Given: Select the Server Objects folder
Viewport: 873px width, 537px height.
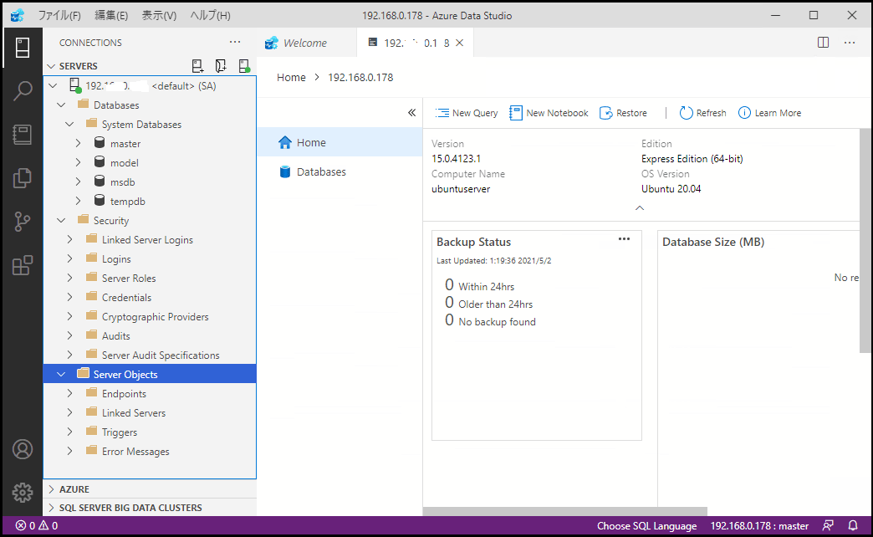Looking at the screenshot, I should [150, 375].
